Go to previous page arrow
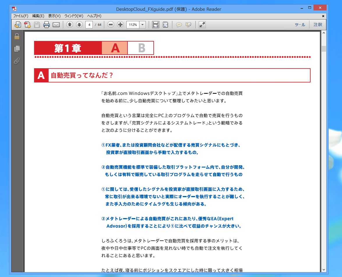The image size is (342, 277). pyautogui.click(x=70, y=25)
